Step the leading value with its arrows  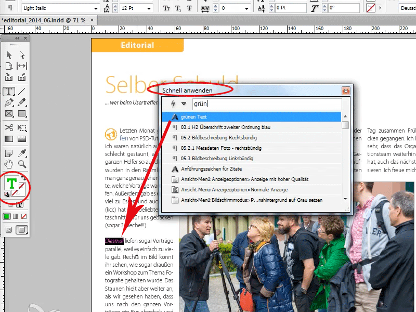tap(115, 8)
